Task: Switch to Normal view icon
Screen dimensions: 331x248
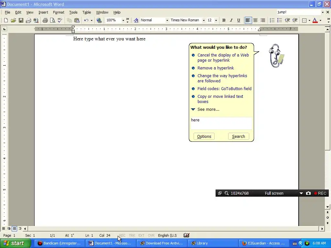Action: [4, 229]
